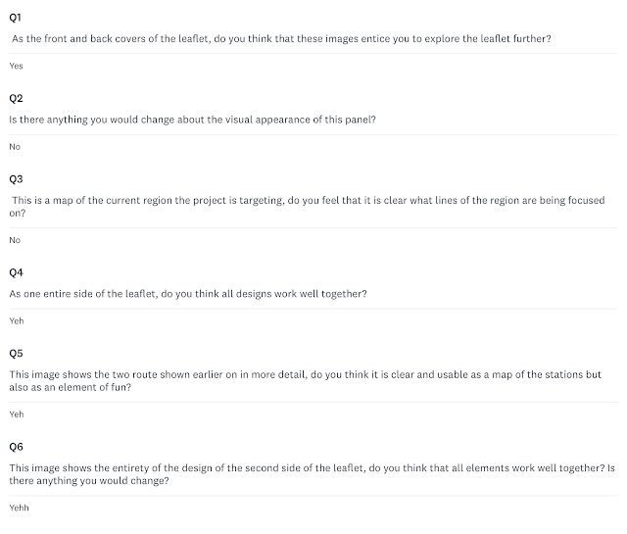Click the 'No' answer under Q3
627x534 pixels.
15,240
